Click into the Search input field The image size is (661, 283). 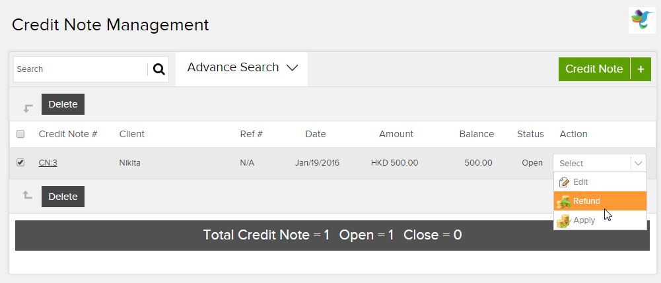pos(81,69)
